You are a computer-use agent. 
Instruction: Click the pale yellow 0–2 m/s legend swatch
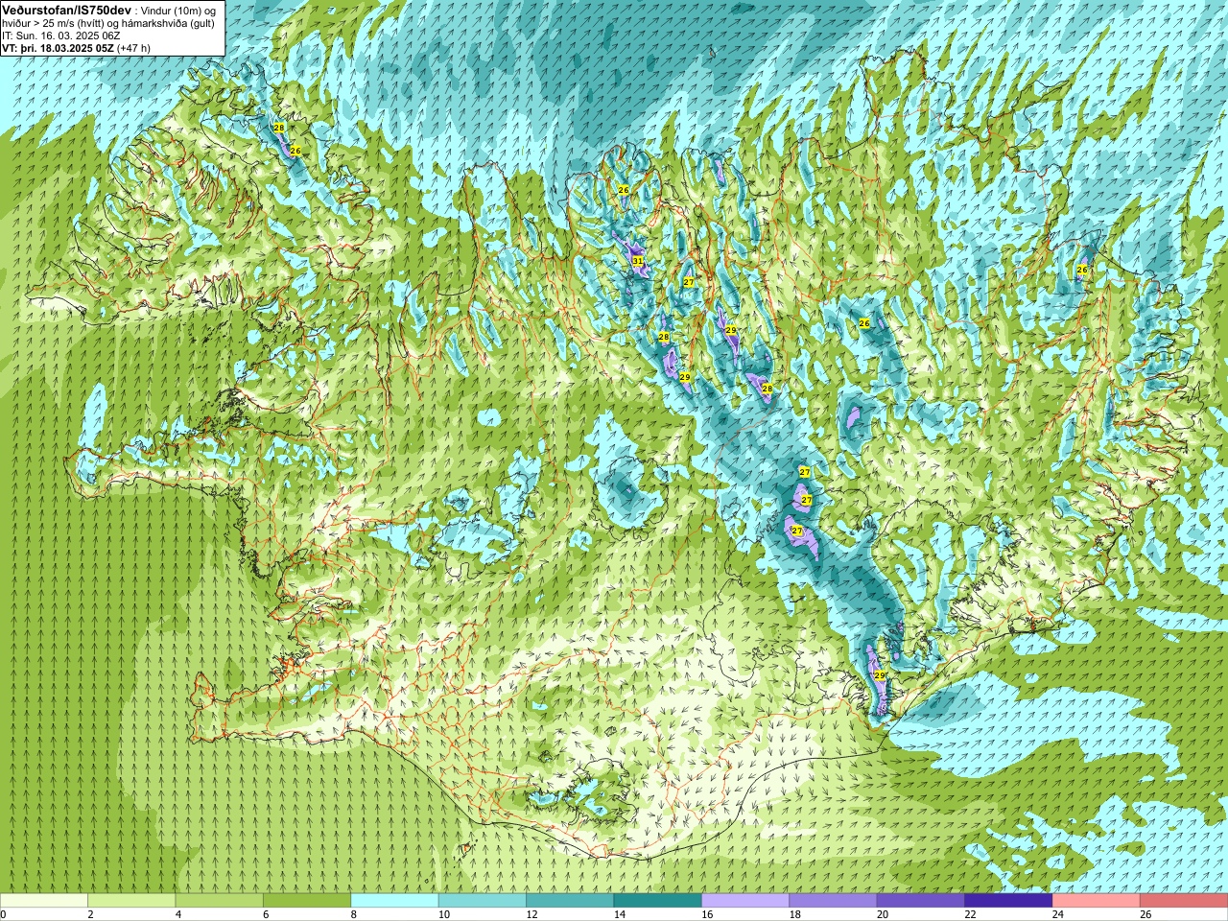coord(44,901)
